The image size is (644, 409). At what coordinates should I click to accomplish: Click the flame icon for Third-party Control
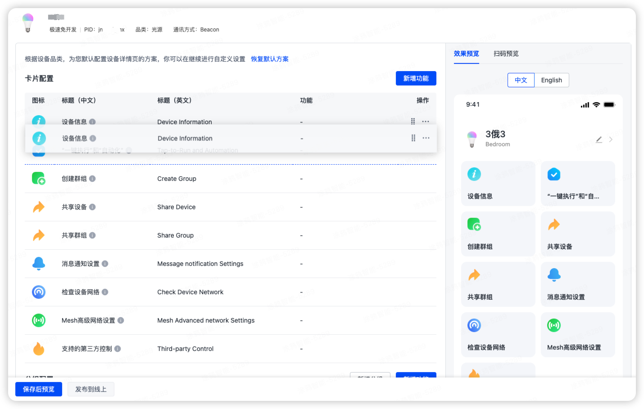tap(39, 349)
